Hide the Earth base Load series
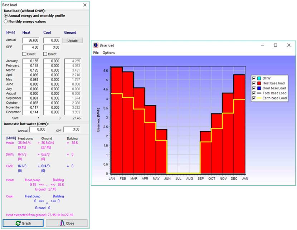 tap(254, 98)
